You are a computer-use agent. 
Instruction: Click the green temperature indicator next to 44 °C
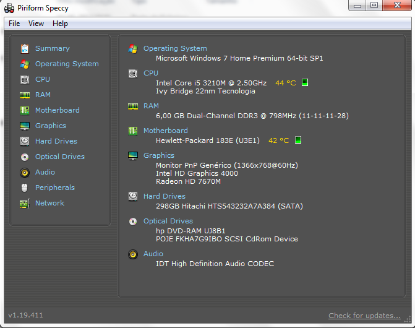(305, 82)
